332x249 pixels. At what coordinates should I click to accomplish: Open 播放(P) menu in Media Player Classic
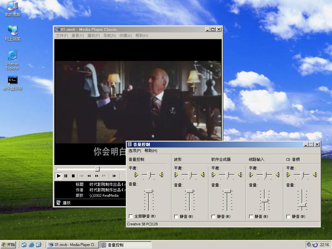(x=94, y=36)
